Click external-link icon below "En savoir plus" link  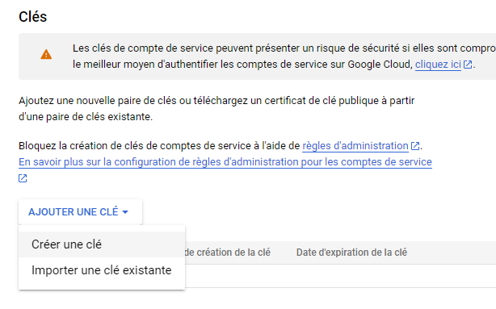coord(23,178)
